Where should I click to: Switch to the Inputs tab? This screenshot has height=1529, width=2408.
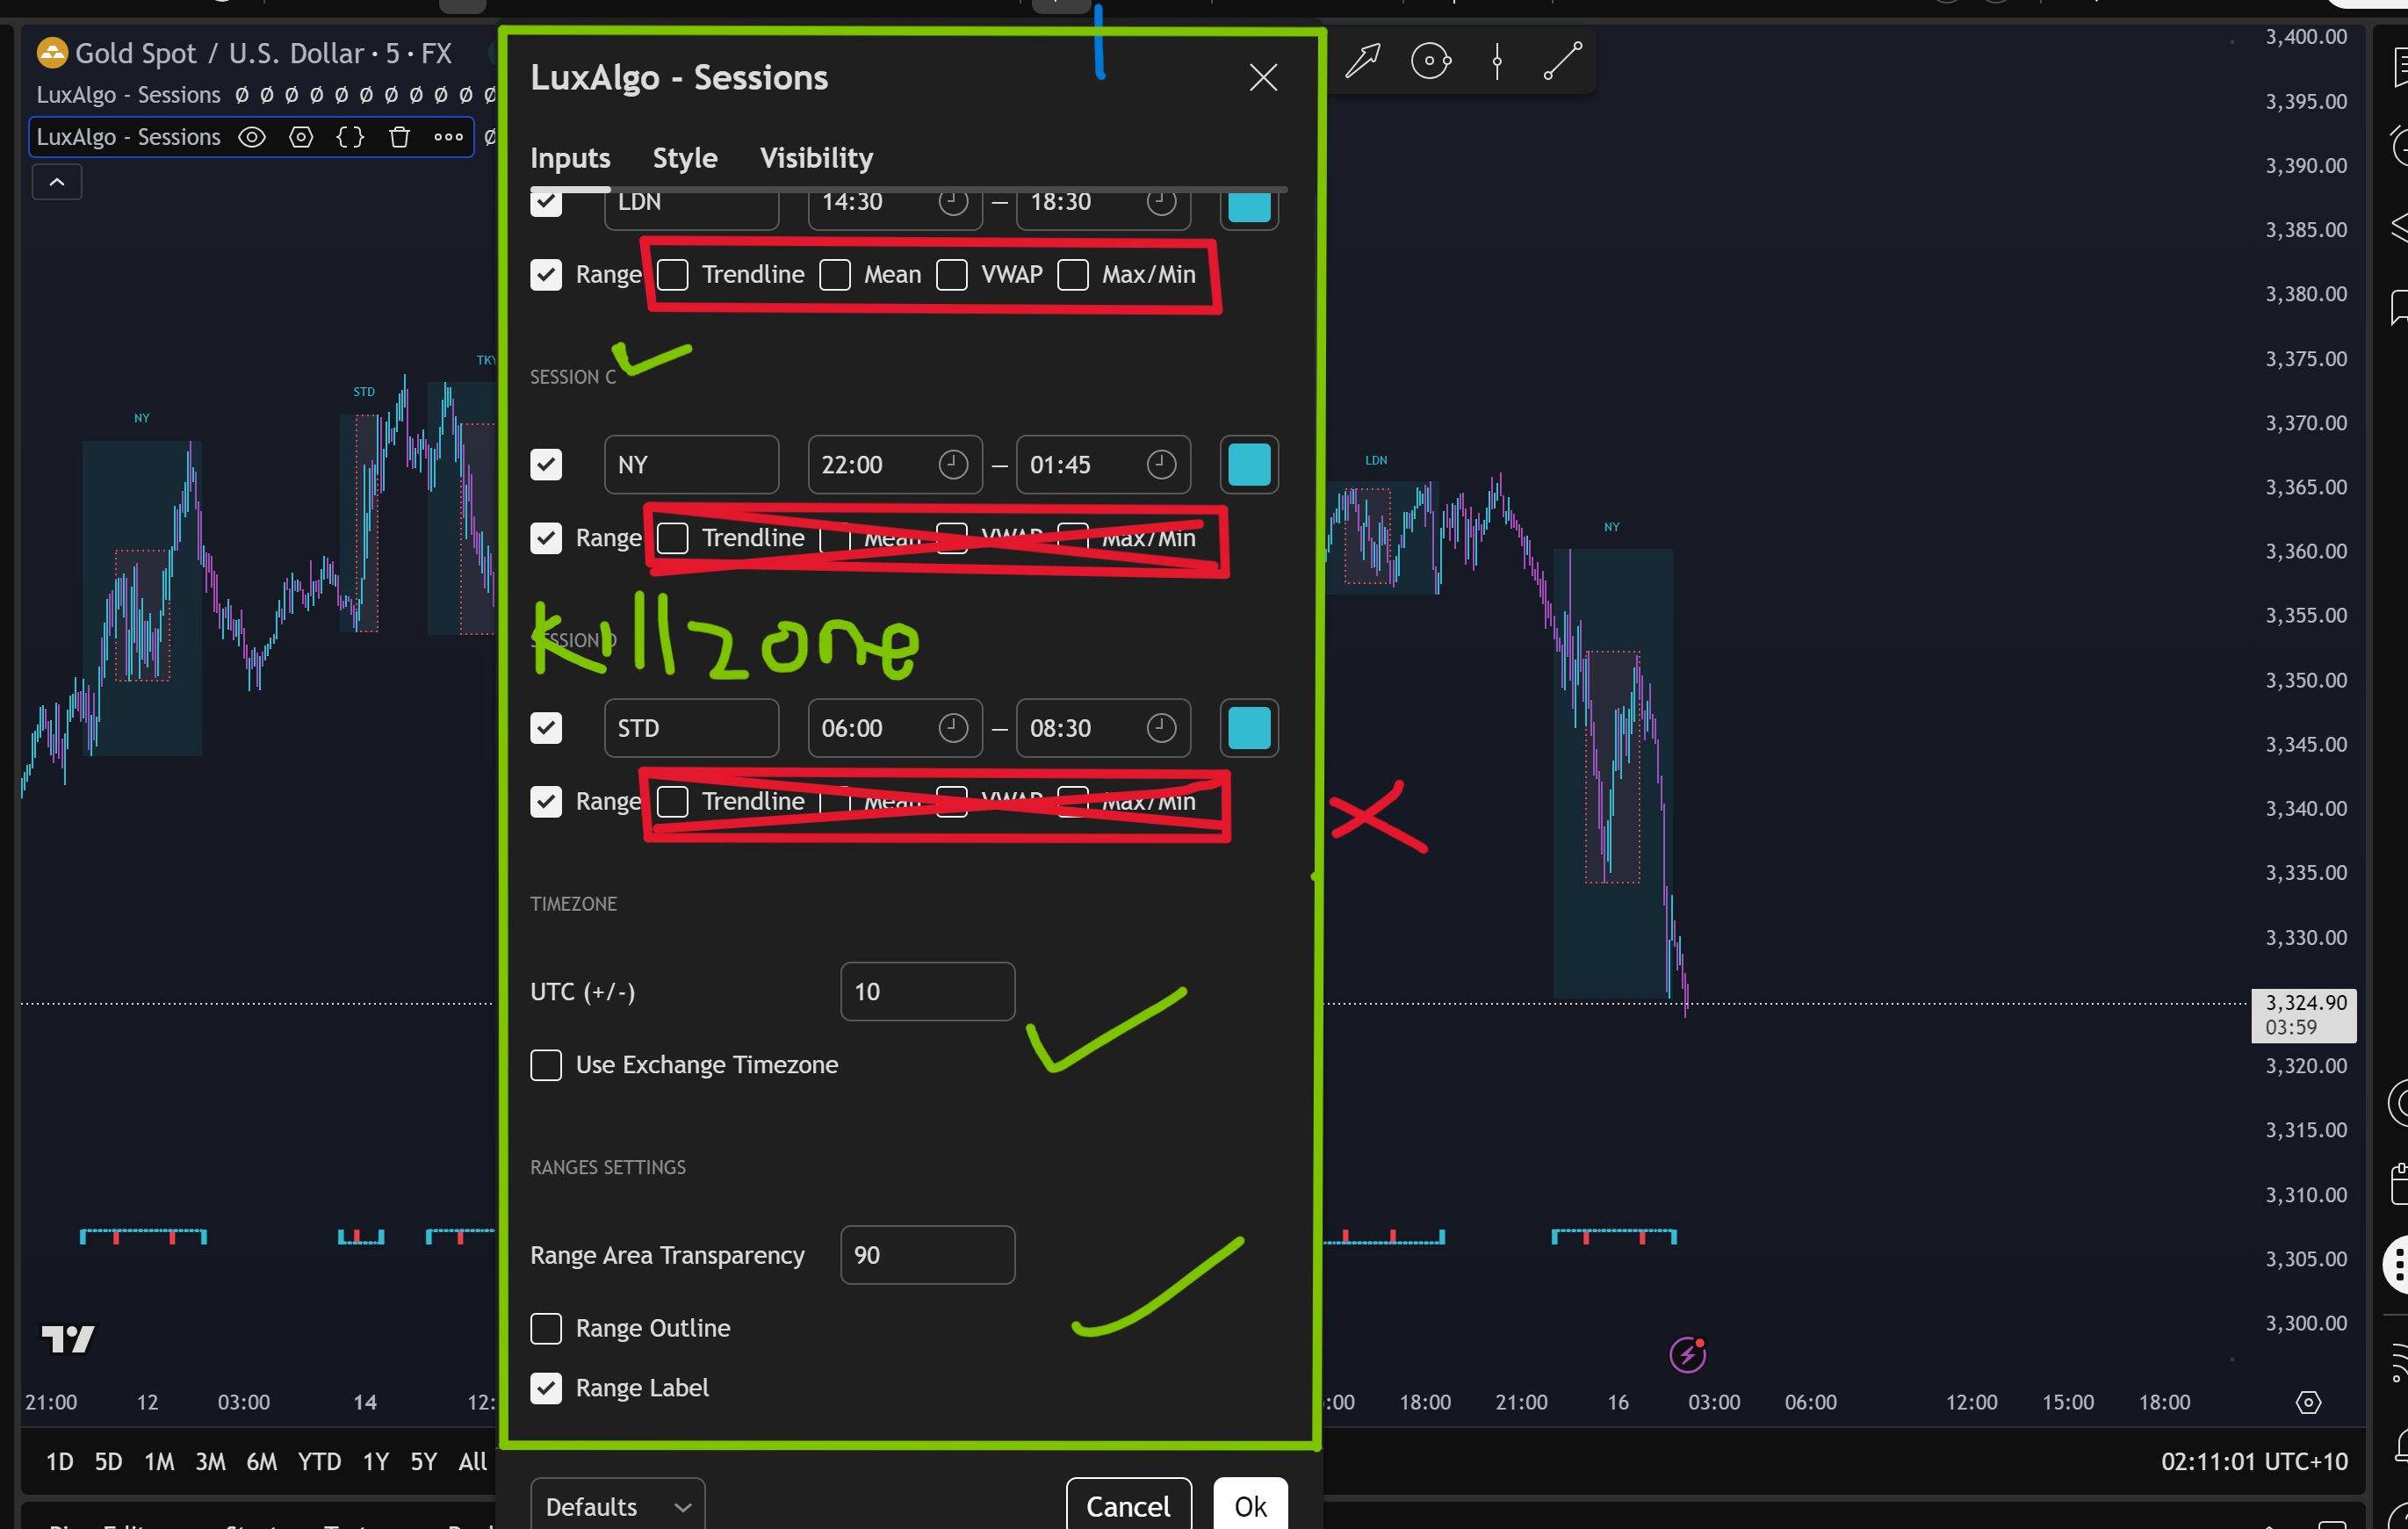coord(570,158)
